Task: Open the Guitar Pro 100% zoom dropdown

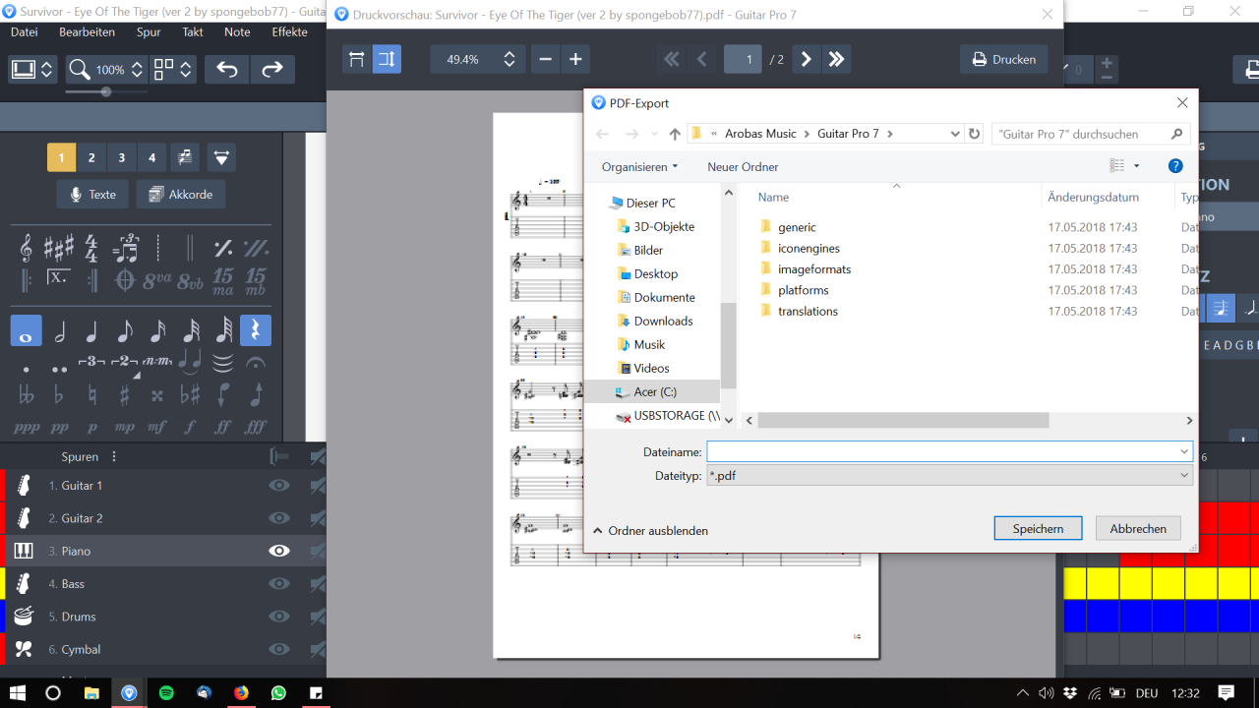Action: point(137,70)
